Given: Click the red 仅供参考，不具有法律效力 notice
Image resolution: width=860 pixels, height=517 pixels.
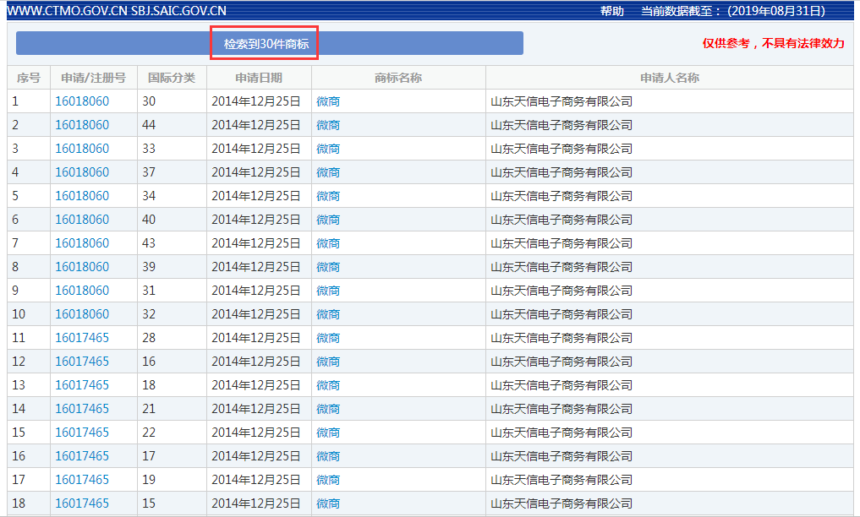Looking at the screenshot, I should click(x=774, y=43).
